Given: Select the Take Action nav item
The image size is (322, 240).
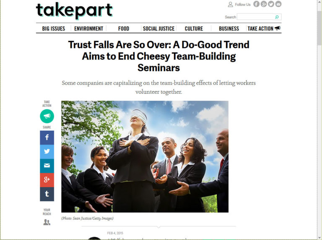Looking at the screenshot, I should click(264, 29).
